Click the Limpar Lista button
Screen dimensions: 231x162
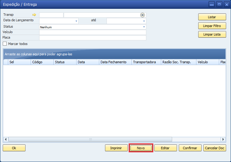point(212,34)
